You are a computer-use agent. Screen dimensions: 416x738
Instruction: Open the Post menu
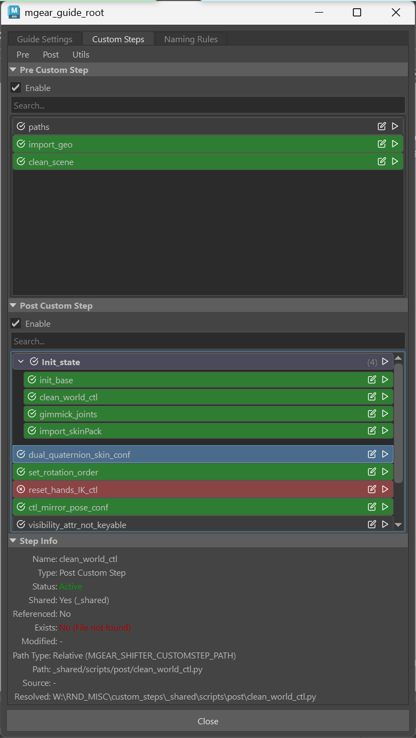point(51,55)
